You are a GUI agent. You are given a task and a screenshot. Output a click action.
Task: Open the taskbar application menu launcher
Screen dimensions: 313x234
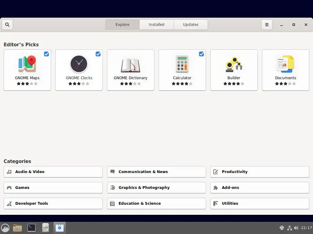point(5,228)
